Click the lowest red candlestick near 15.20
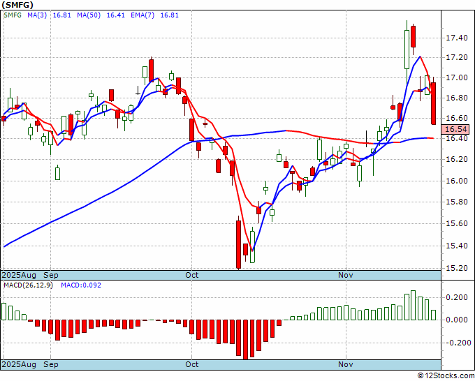This screenshot has height=381, width=475. point(239,243)
